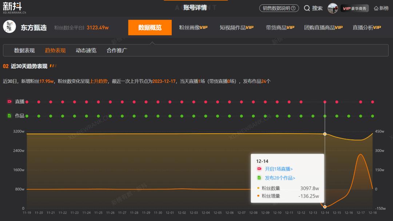Open the user avatar profile picture
Viewport: 393px width, 221px height.
click(x=333, y=8)
